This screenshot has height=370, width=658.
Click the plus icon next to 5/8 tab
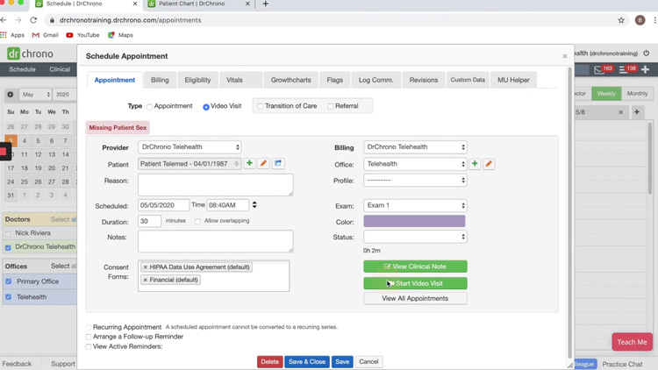click(x=637, y=112)
